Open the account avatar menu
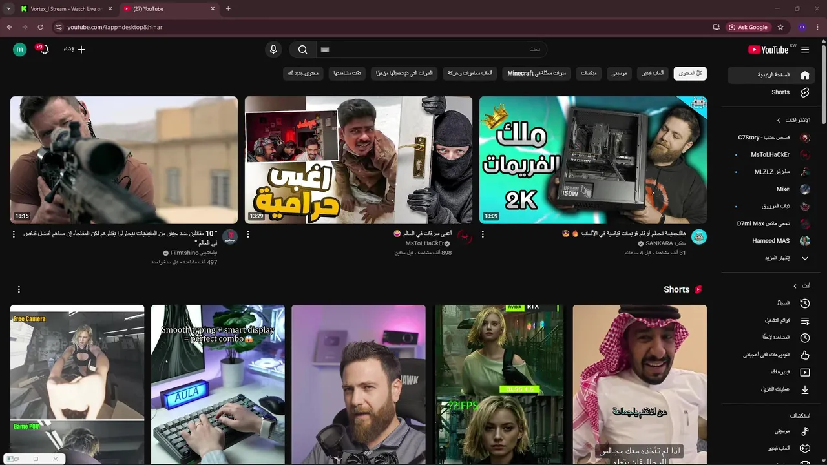The height and width of the screenshot is (465, 827). point(20,49)
